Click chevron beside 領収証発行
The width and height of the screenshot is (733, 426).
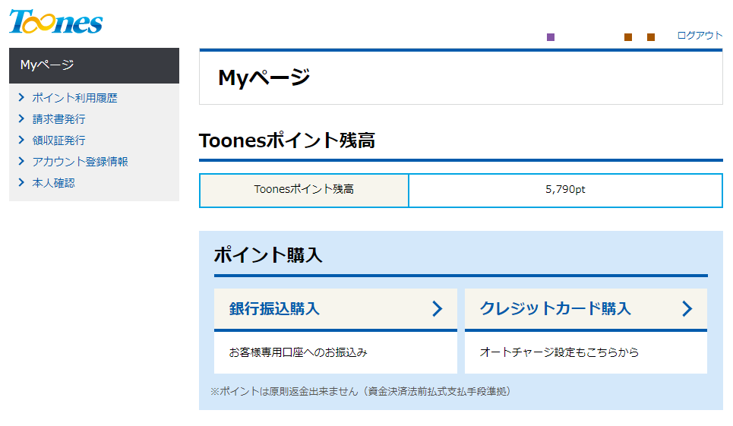pyautogui.click(x=21, y=140)
